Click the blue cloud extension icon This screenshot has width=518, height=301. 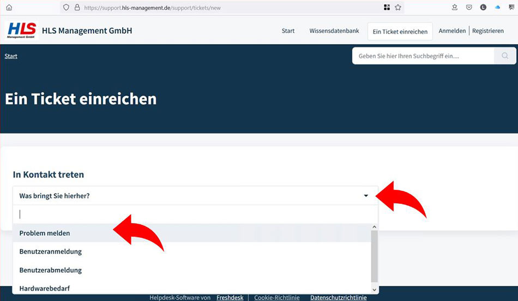[497, 8]
